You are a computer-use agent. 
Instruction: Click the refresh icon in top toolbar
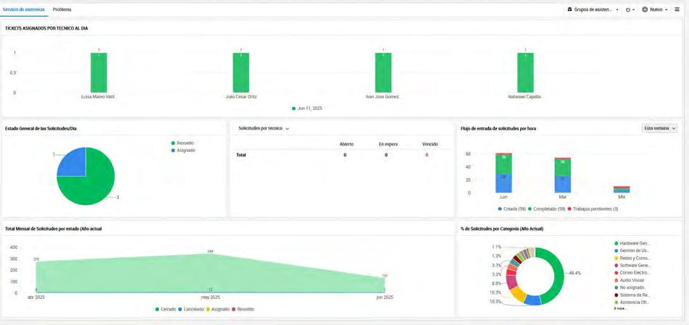click(628, 9)
